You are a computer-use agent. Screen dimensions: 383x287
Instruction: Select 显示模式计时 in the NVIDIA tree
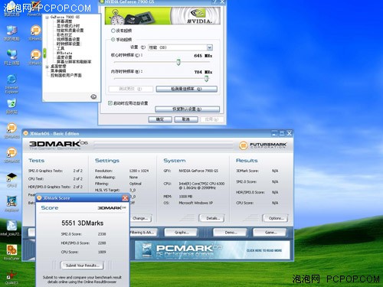pos(68,26)
